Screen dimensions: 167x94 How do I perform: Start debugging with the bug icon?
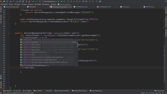click(62, 2)
